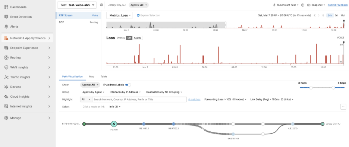Click the 4.8.125.10 path node
Screen dimensions: 349x147
[x=293, y=124]
